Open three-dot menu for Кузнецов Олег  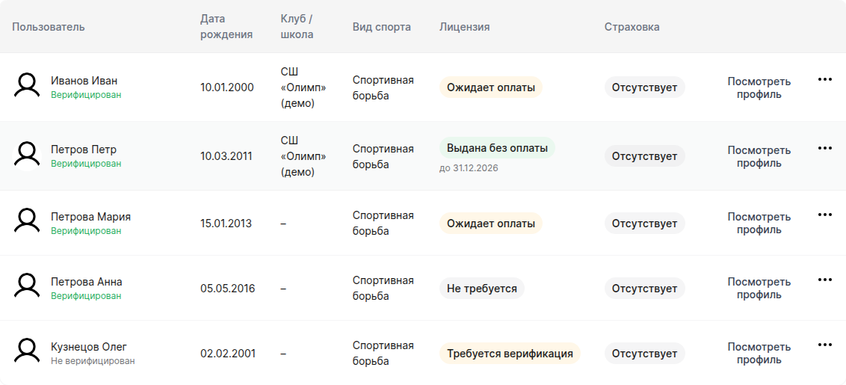click(x=824, y=345)
